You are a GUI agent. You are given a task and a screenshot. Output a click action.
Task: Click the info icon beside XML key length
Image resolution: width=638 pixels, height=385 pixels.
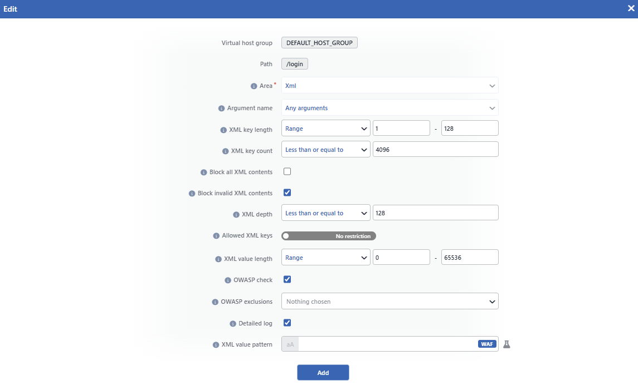click(223, 130)
